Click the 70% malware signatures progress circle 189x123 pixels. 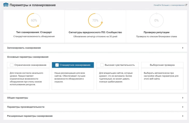[x=95, y=20]
